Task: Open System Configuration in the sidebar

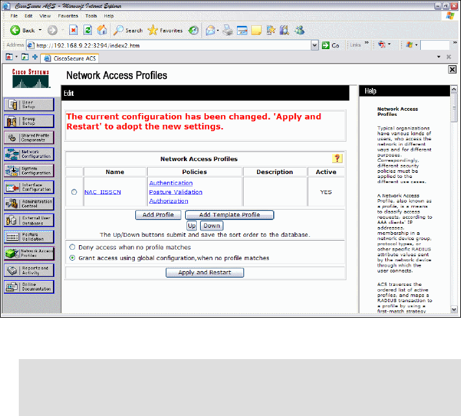Action: (x=28, y=171)
